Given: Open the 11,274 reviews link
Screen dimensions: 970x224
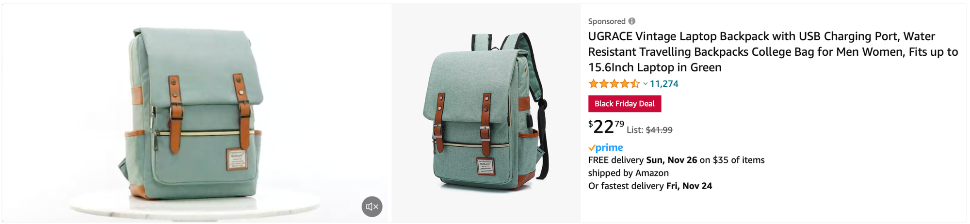Looking at the screenshot, I should [664, 84].
